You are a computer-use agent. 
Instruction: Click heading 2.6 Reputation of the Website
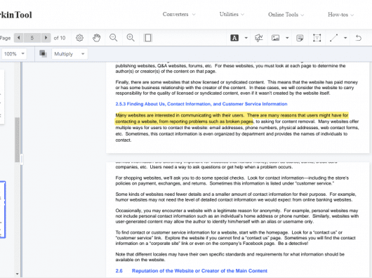(191, 271)
